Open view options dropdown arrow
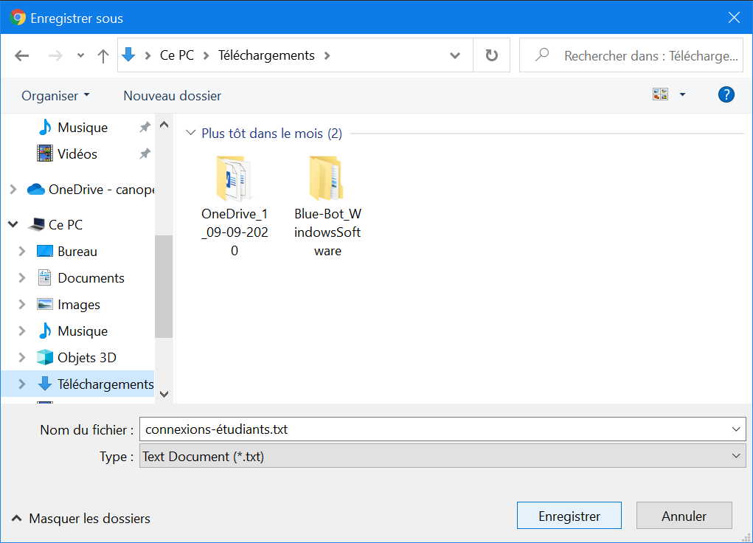753x543 pixels. [x=682, y=94]
